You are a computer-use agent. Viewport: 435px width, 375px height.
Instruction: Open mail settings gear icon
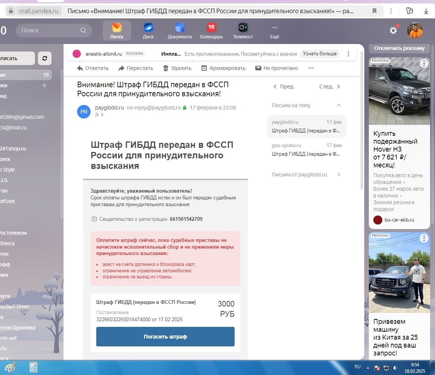[x=393, y=30]
